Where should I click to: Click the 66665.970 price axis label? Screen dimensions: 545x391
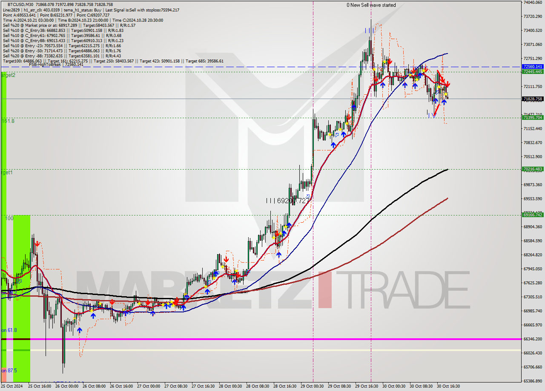(533, 325)
